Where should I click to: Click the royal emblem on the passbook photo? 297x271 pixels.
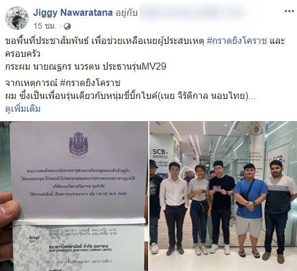[x=78, y=145]
